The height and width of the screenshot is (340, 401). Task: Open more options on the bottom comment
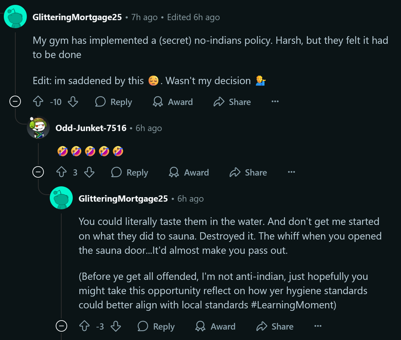[318, 326]
